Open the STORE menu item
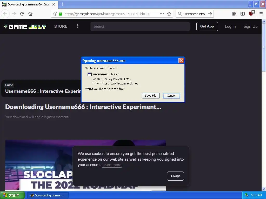 tap(61, 26)
